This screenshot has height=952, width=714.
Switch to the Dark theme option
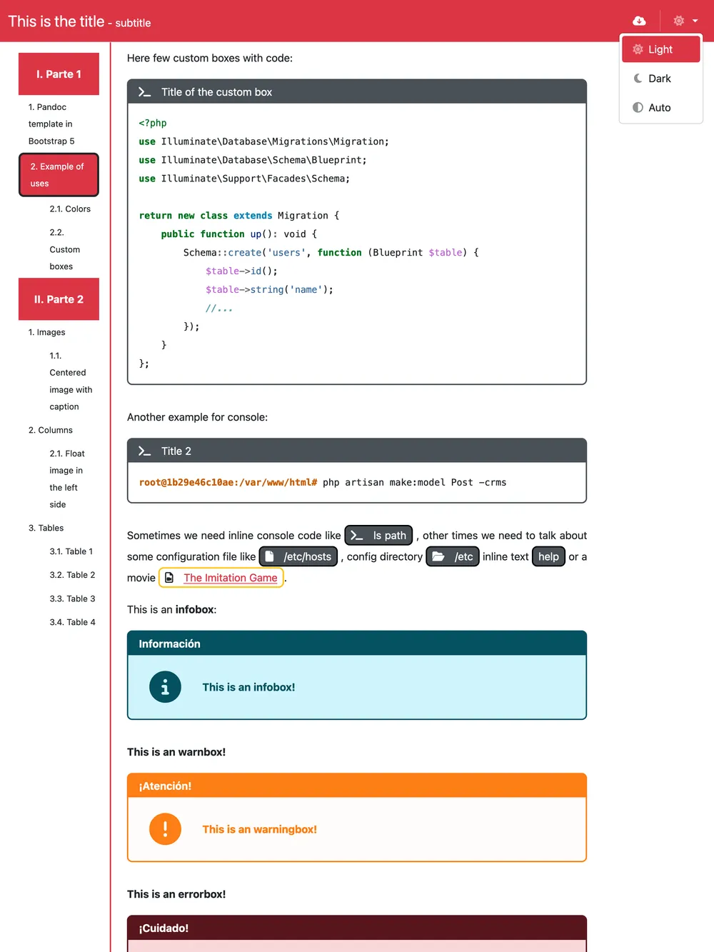click(660, 79)
